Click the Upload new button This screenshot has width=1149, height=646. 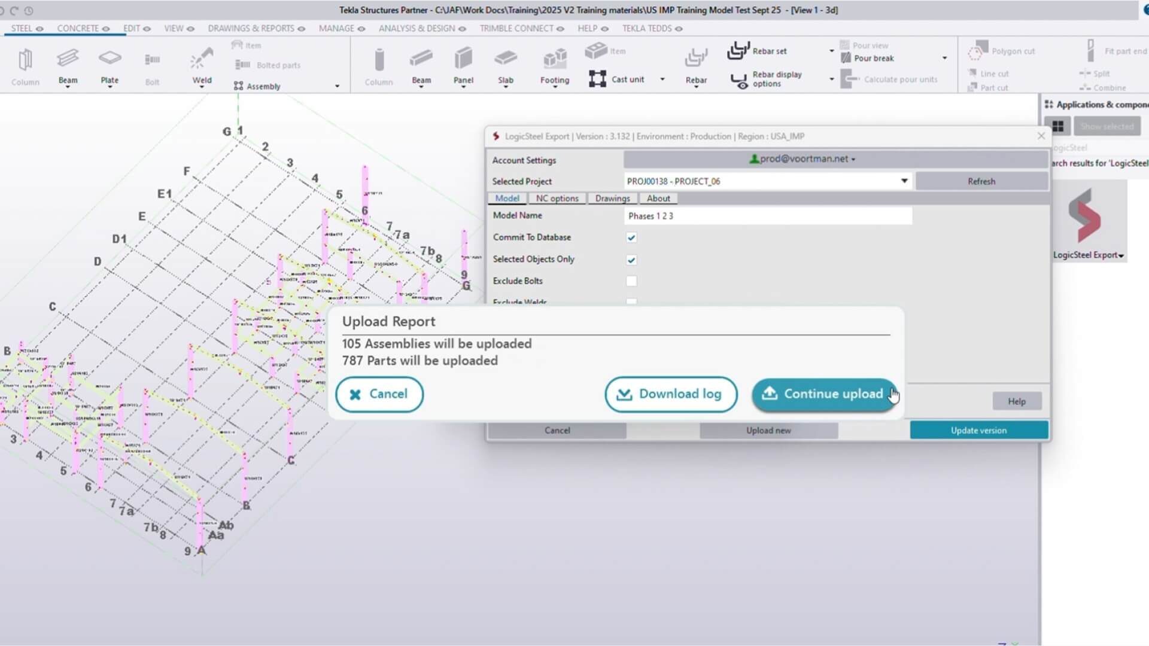(x=768, y=430)
